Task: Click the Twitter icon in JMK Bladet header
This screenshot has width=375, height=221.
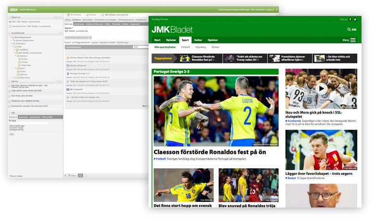Action: [355, 19]
